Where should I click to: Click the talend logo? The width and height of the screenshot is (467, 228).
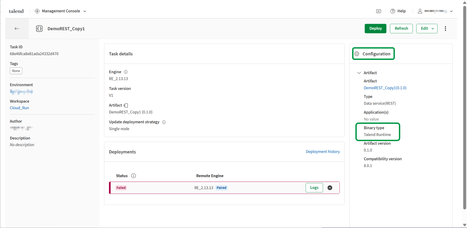tap(16, 11)
